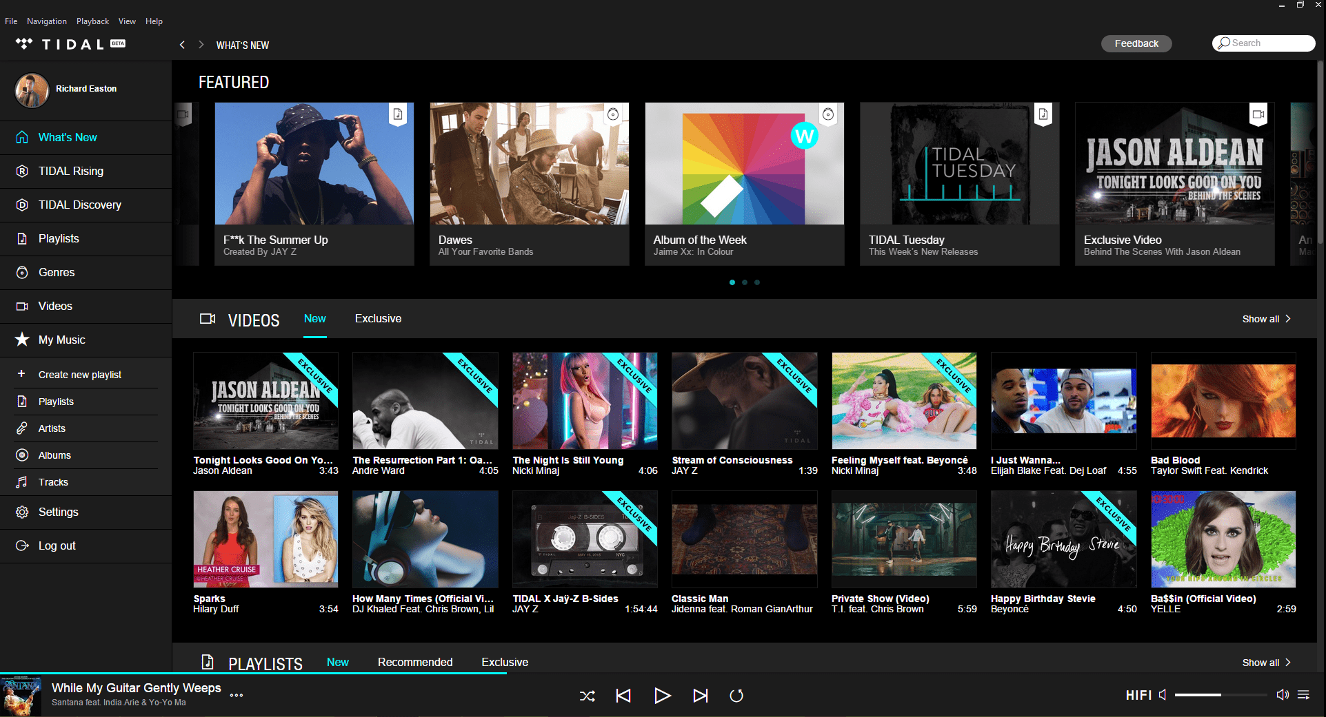1326x717 pixels.
Task: Select second featured carousel page dot
Action: click(x=745, y=282)
